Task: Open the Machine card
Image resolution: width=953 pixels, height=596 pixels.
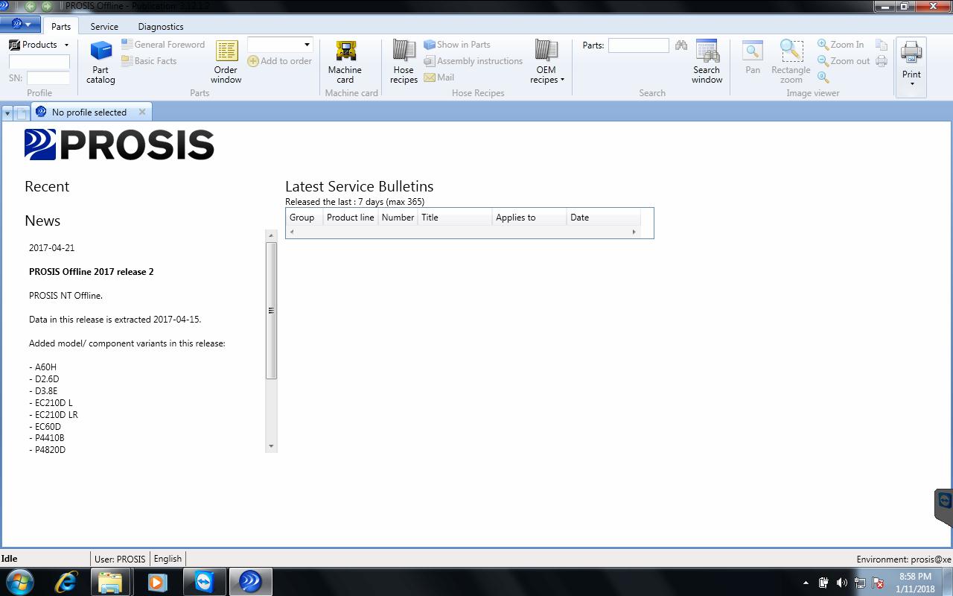Action: click(345, 62)
